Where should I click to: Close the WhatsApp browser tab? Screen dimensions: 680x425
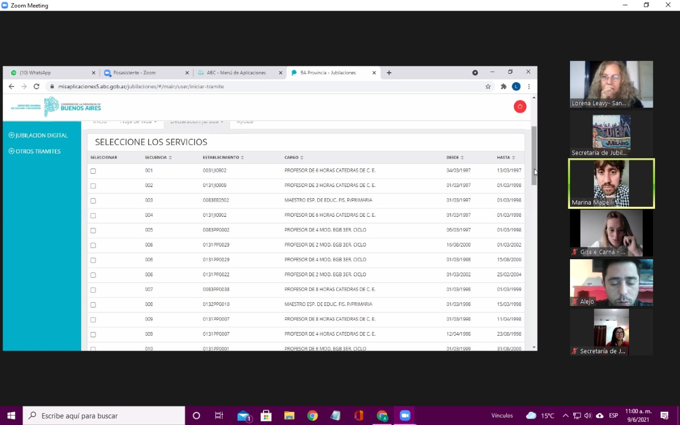pyautogui.click(x=93, y=73)
